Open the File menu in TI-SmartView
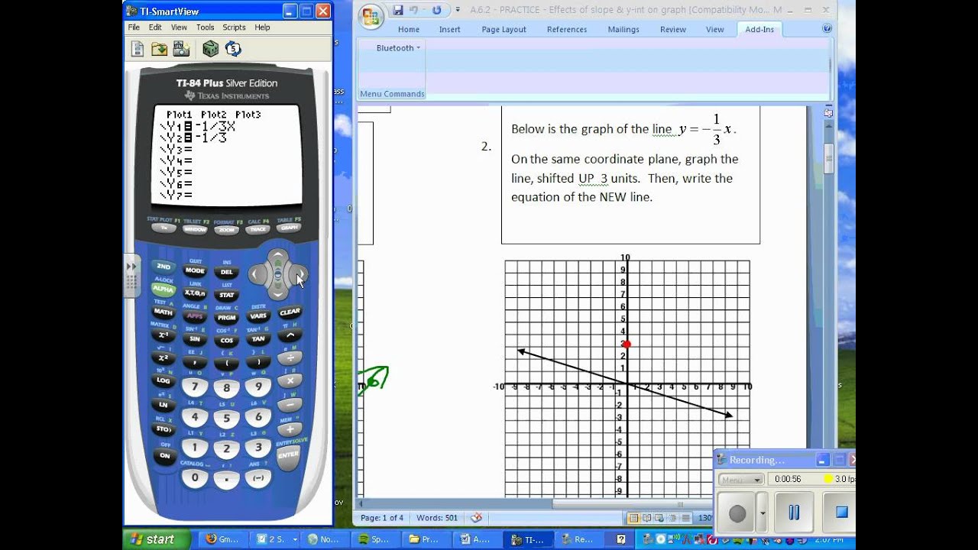 134,27
